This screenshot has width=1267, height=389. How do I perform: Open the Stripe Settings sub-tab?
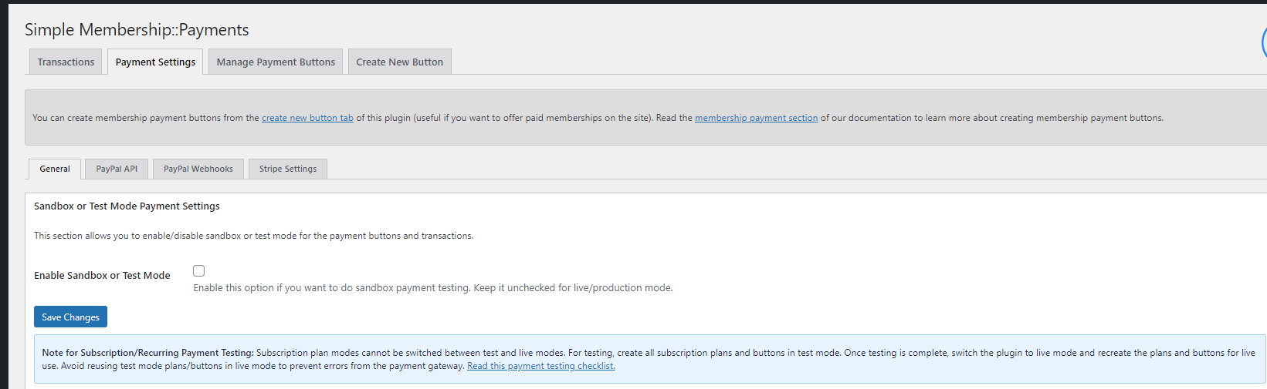point(288,169)
